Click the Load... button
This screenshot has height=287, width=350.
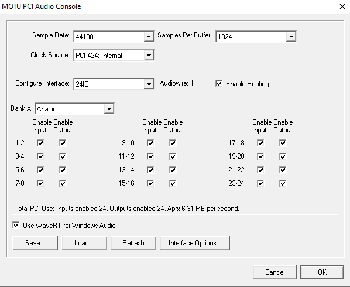(x=84, y=242)
